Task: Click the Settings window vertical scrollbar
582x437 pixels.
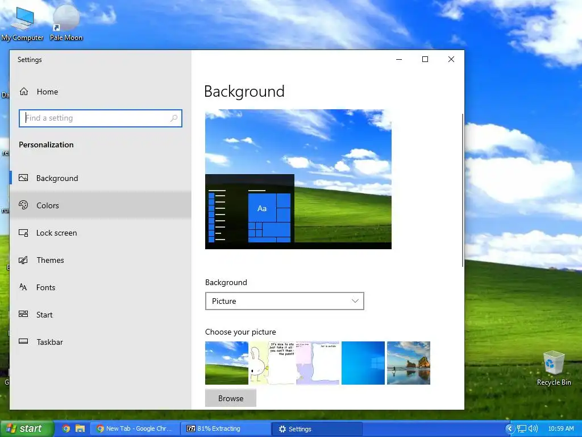Action: pos(463,190)
